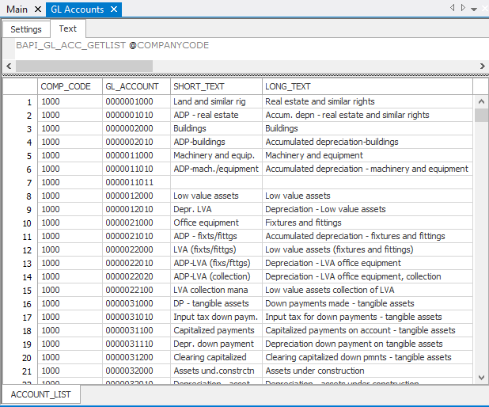Close the Main tab
The height and width of the screenshot is (407, 489).
(38, 10)
